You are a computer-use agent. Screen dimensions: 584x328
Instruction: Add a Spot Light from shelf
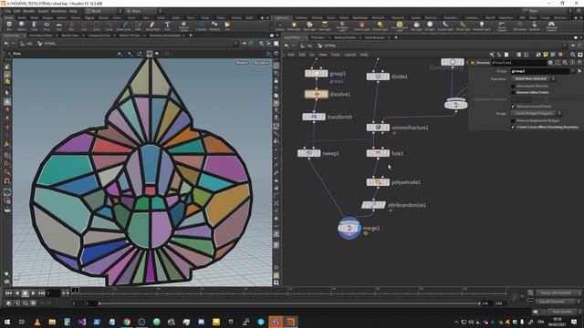(x=309, y=26)
